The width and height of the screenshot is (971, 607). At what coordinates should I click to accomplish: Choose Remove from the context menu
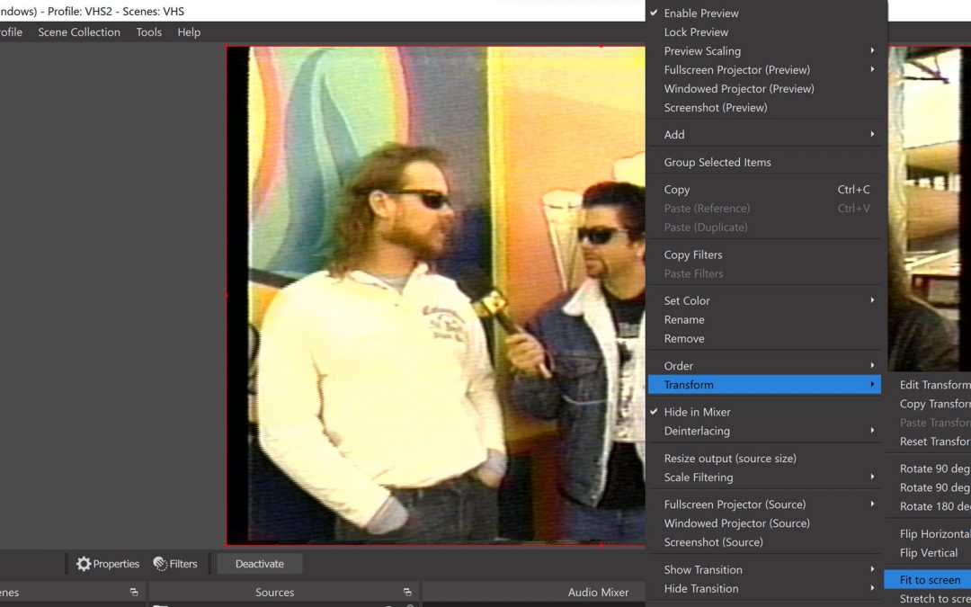pyautogui.click(x=684, y=339)
